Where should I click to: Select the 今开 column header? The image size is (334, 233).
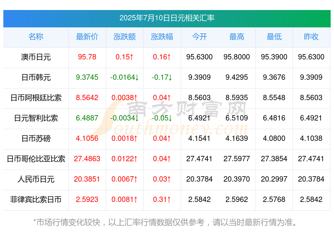click(199, 37)
